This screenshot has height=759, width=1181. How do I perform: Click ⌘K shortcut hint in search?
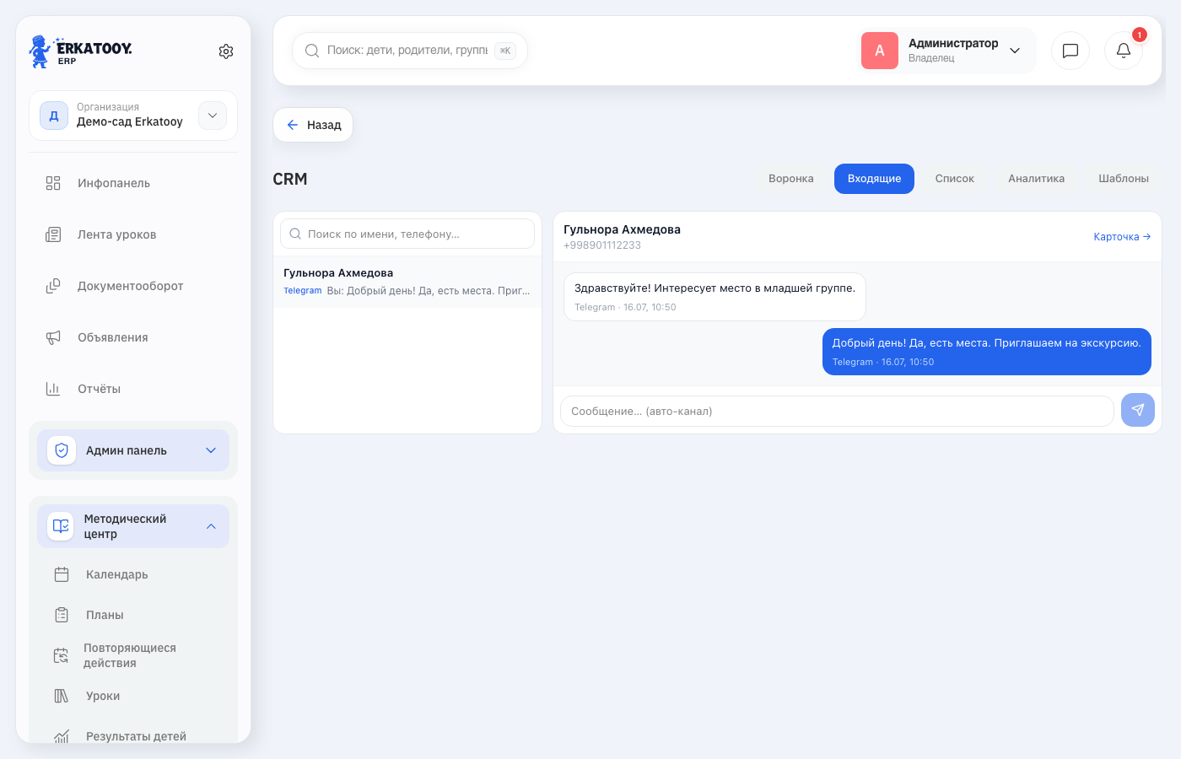click(x=505, y=51)
